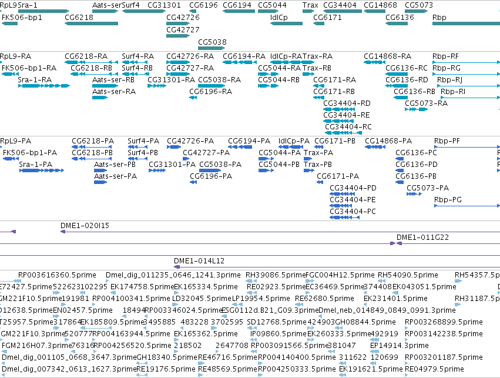Select the CG14868-PA protein glyph

pos(375,147)
